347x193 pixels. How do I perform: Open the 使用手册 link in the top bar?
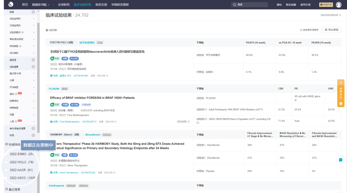pyautogui.click(x=306, y=4)
